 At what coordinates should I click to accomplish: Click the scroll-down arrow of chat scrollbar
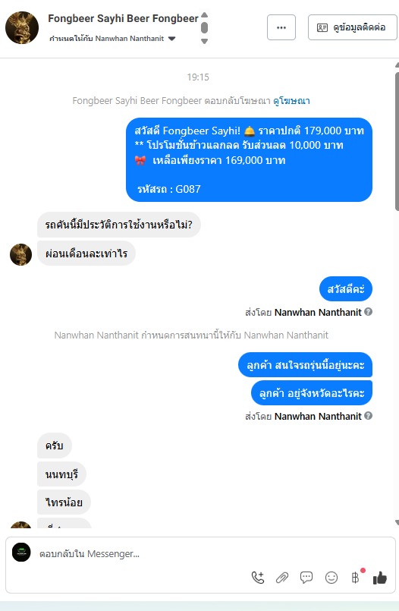click(397, 522)
